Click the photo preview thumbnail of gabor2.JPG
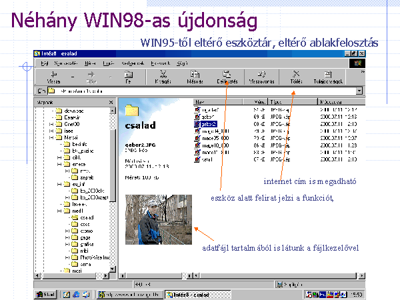This screenshot has width=400, height=300. [158, 219]
